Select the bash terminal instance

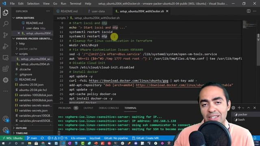[x=241, y=120]
